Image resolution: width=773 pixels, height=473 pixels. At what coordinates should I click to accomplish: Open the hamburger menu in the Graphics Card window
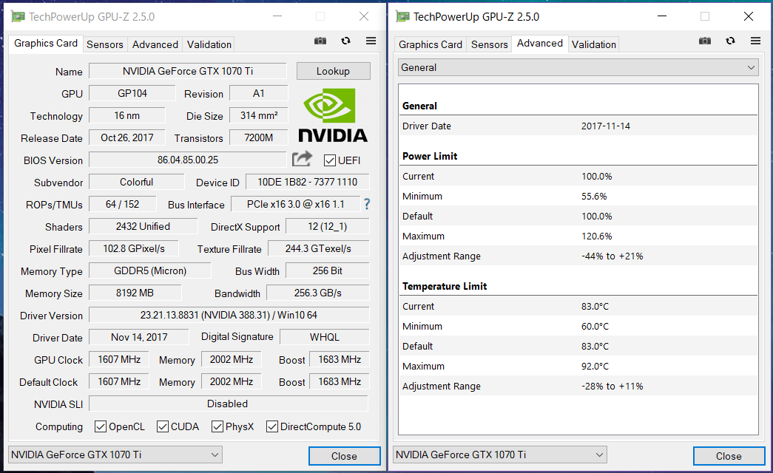click(x=371, y=41)
